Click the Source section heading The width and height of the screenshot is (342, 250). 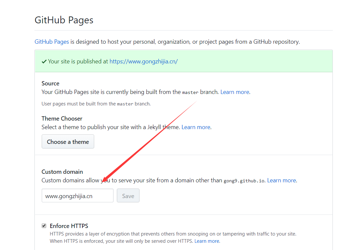coord(51,83)
